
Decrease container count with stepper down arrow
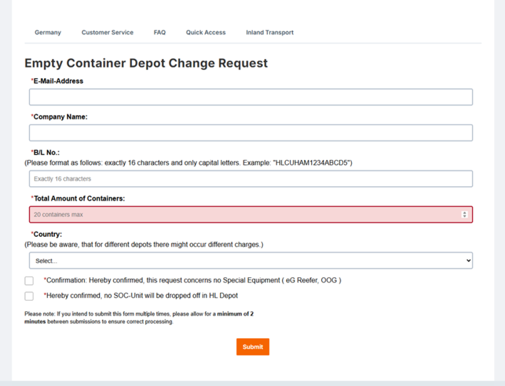tap(464, 216)
